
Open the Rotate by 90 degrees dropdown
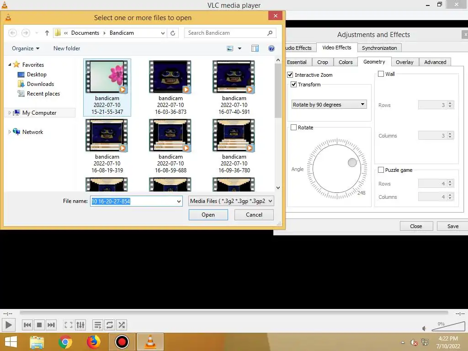click(329, 105)
